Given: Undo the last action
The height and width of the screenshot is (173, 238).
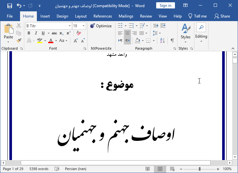Looking at the screenshot, I should tap(19, 6).
